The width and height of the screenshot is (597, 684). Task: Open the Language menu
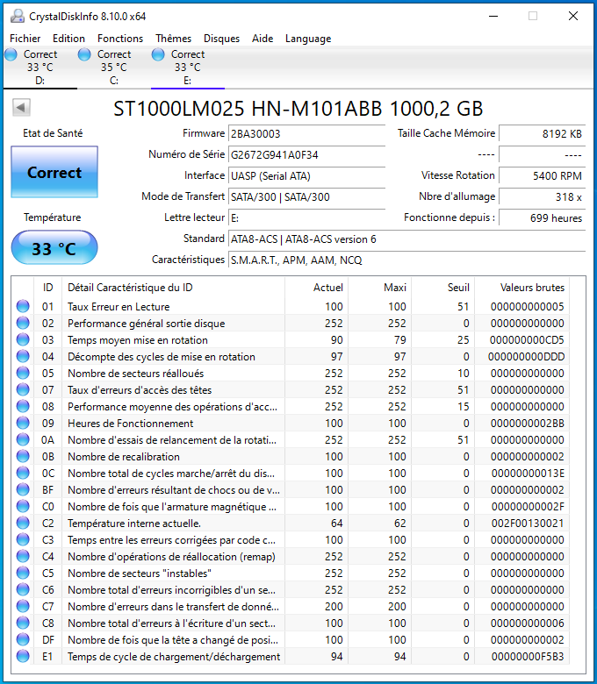(308, 39)
